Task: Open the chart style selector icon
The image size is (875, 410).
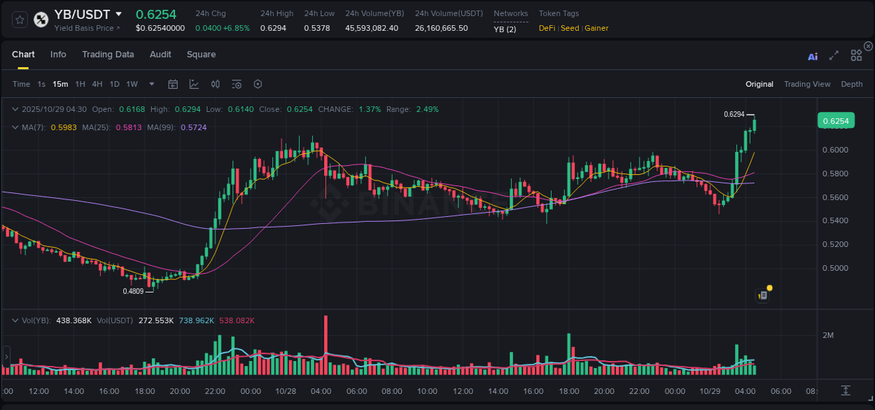Action: 194,83
